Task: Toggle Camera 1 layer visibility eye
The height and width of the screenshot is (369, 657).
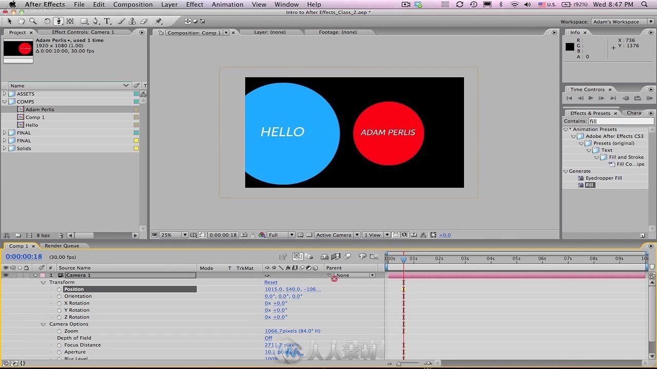Action: click(x=6, y=275)
